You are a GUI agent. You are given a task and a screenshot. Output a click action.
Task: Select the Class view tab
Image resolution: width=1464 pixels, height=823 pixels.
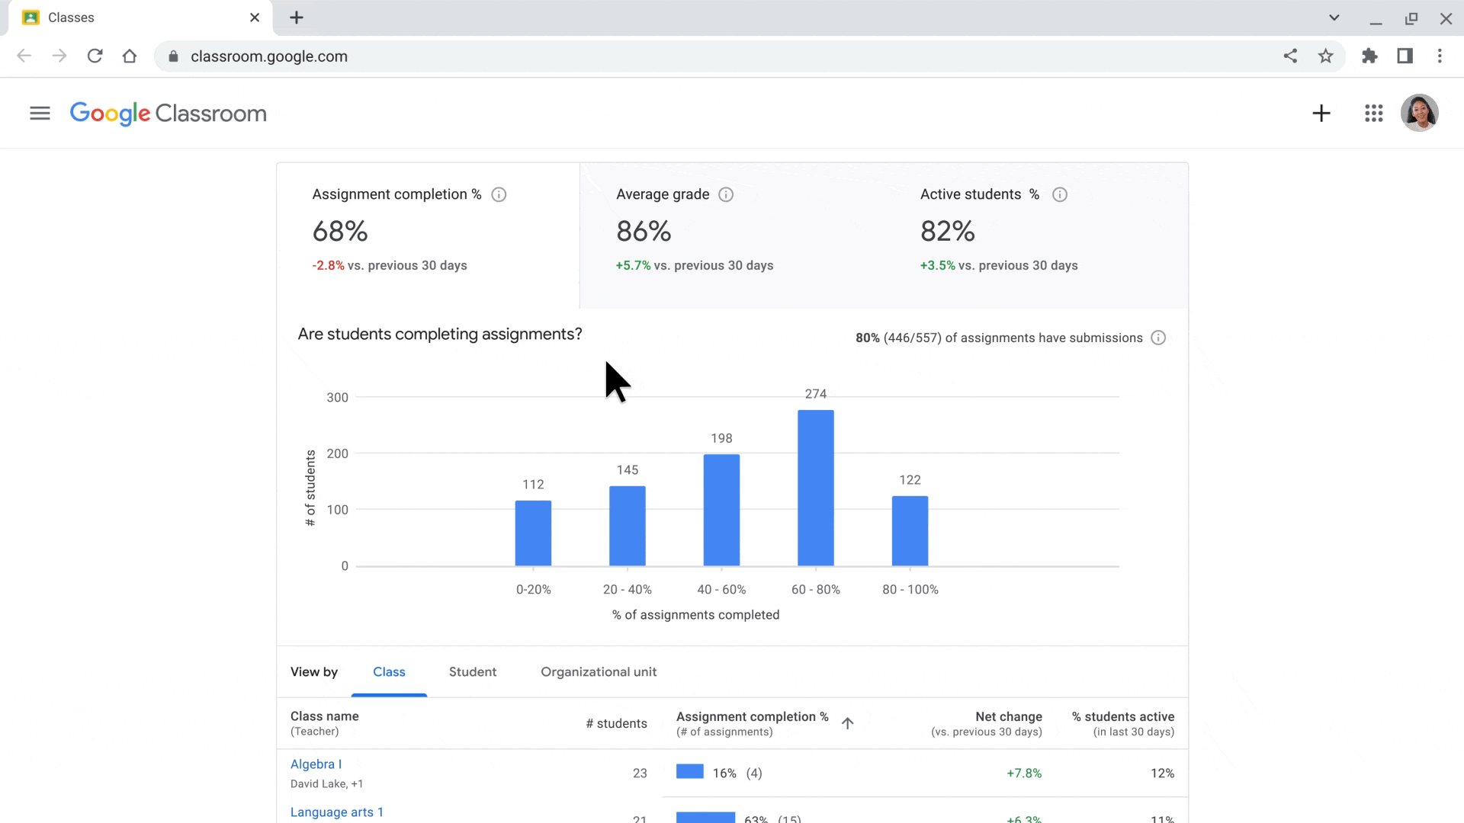coord(388,671)
